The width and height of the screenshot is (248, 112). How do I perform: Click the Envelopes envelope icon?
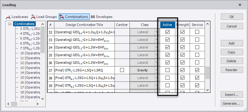[x=93, y=17]
